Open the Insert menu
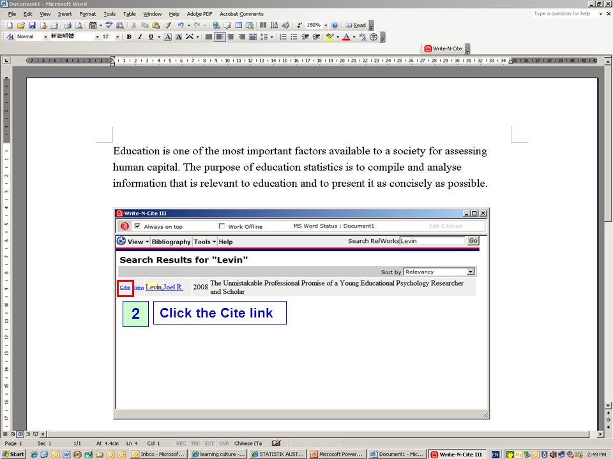 (x=65, y=14)
